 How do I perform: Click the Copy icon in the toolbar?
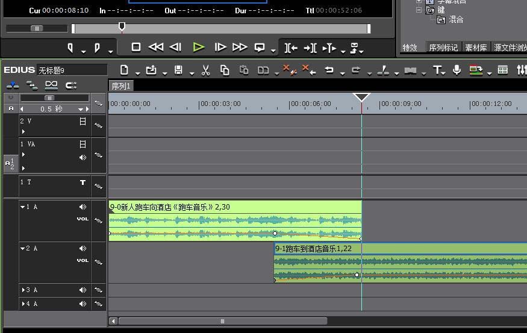click(225, 70)
